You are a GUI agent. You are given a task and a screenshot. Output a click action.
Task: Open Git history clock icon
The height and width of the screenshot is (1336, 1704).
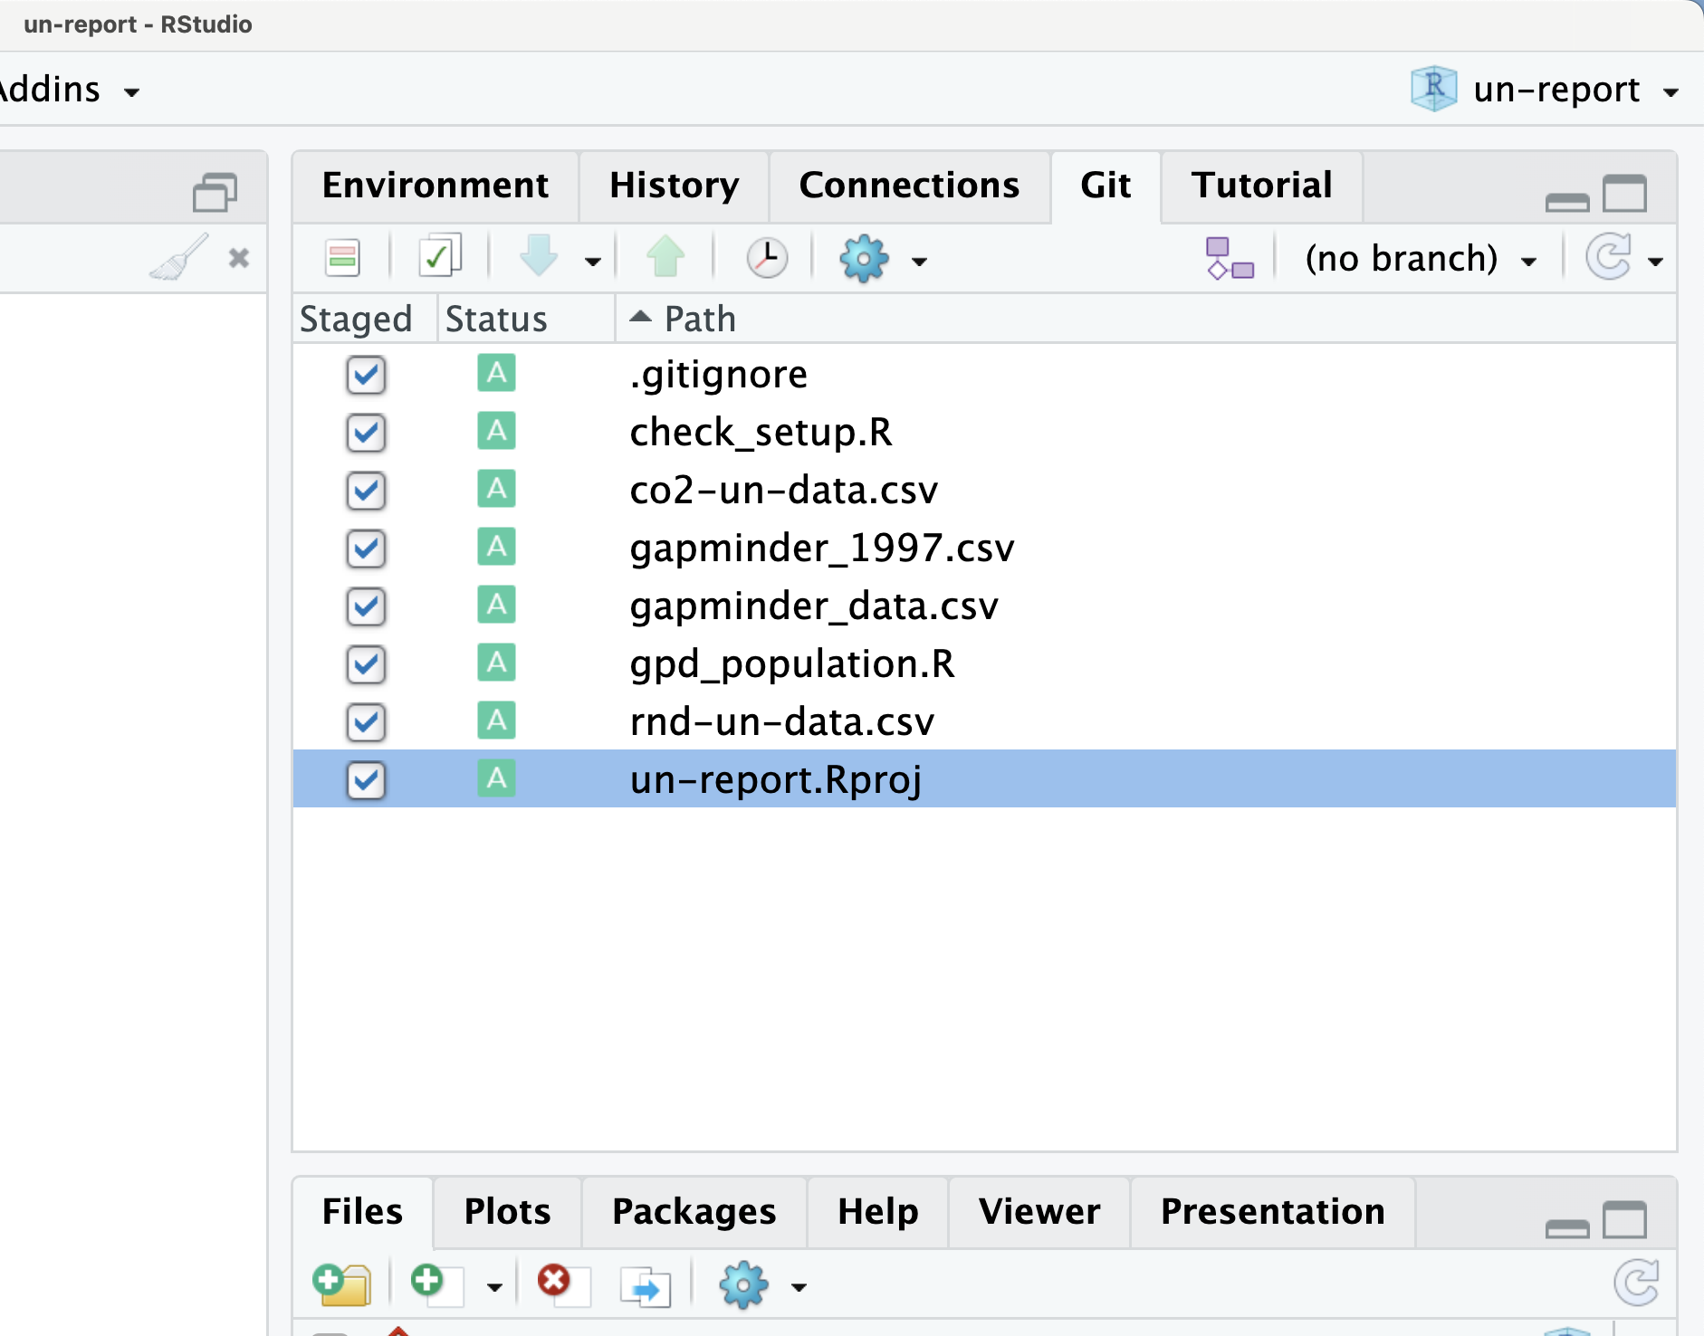767,258
